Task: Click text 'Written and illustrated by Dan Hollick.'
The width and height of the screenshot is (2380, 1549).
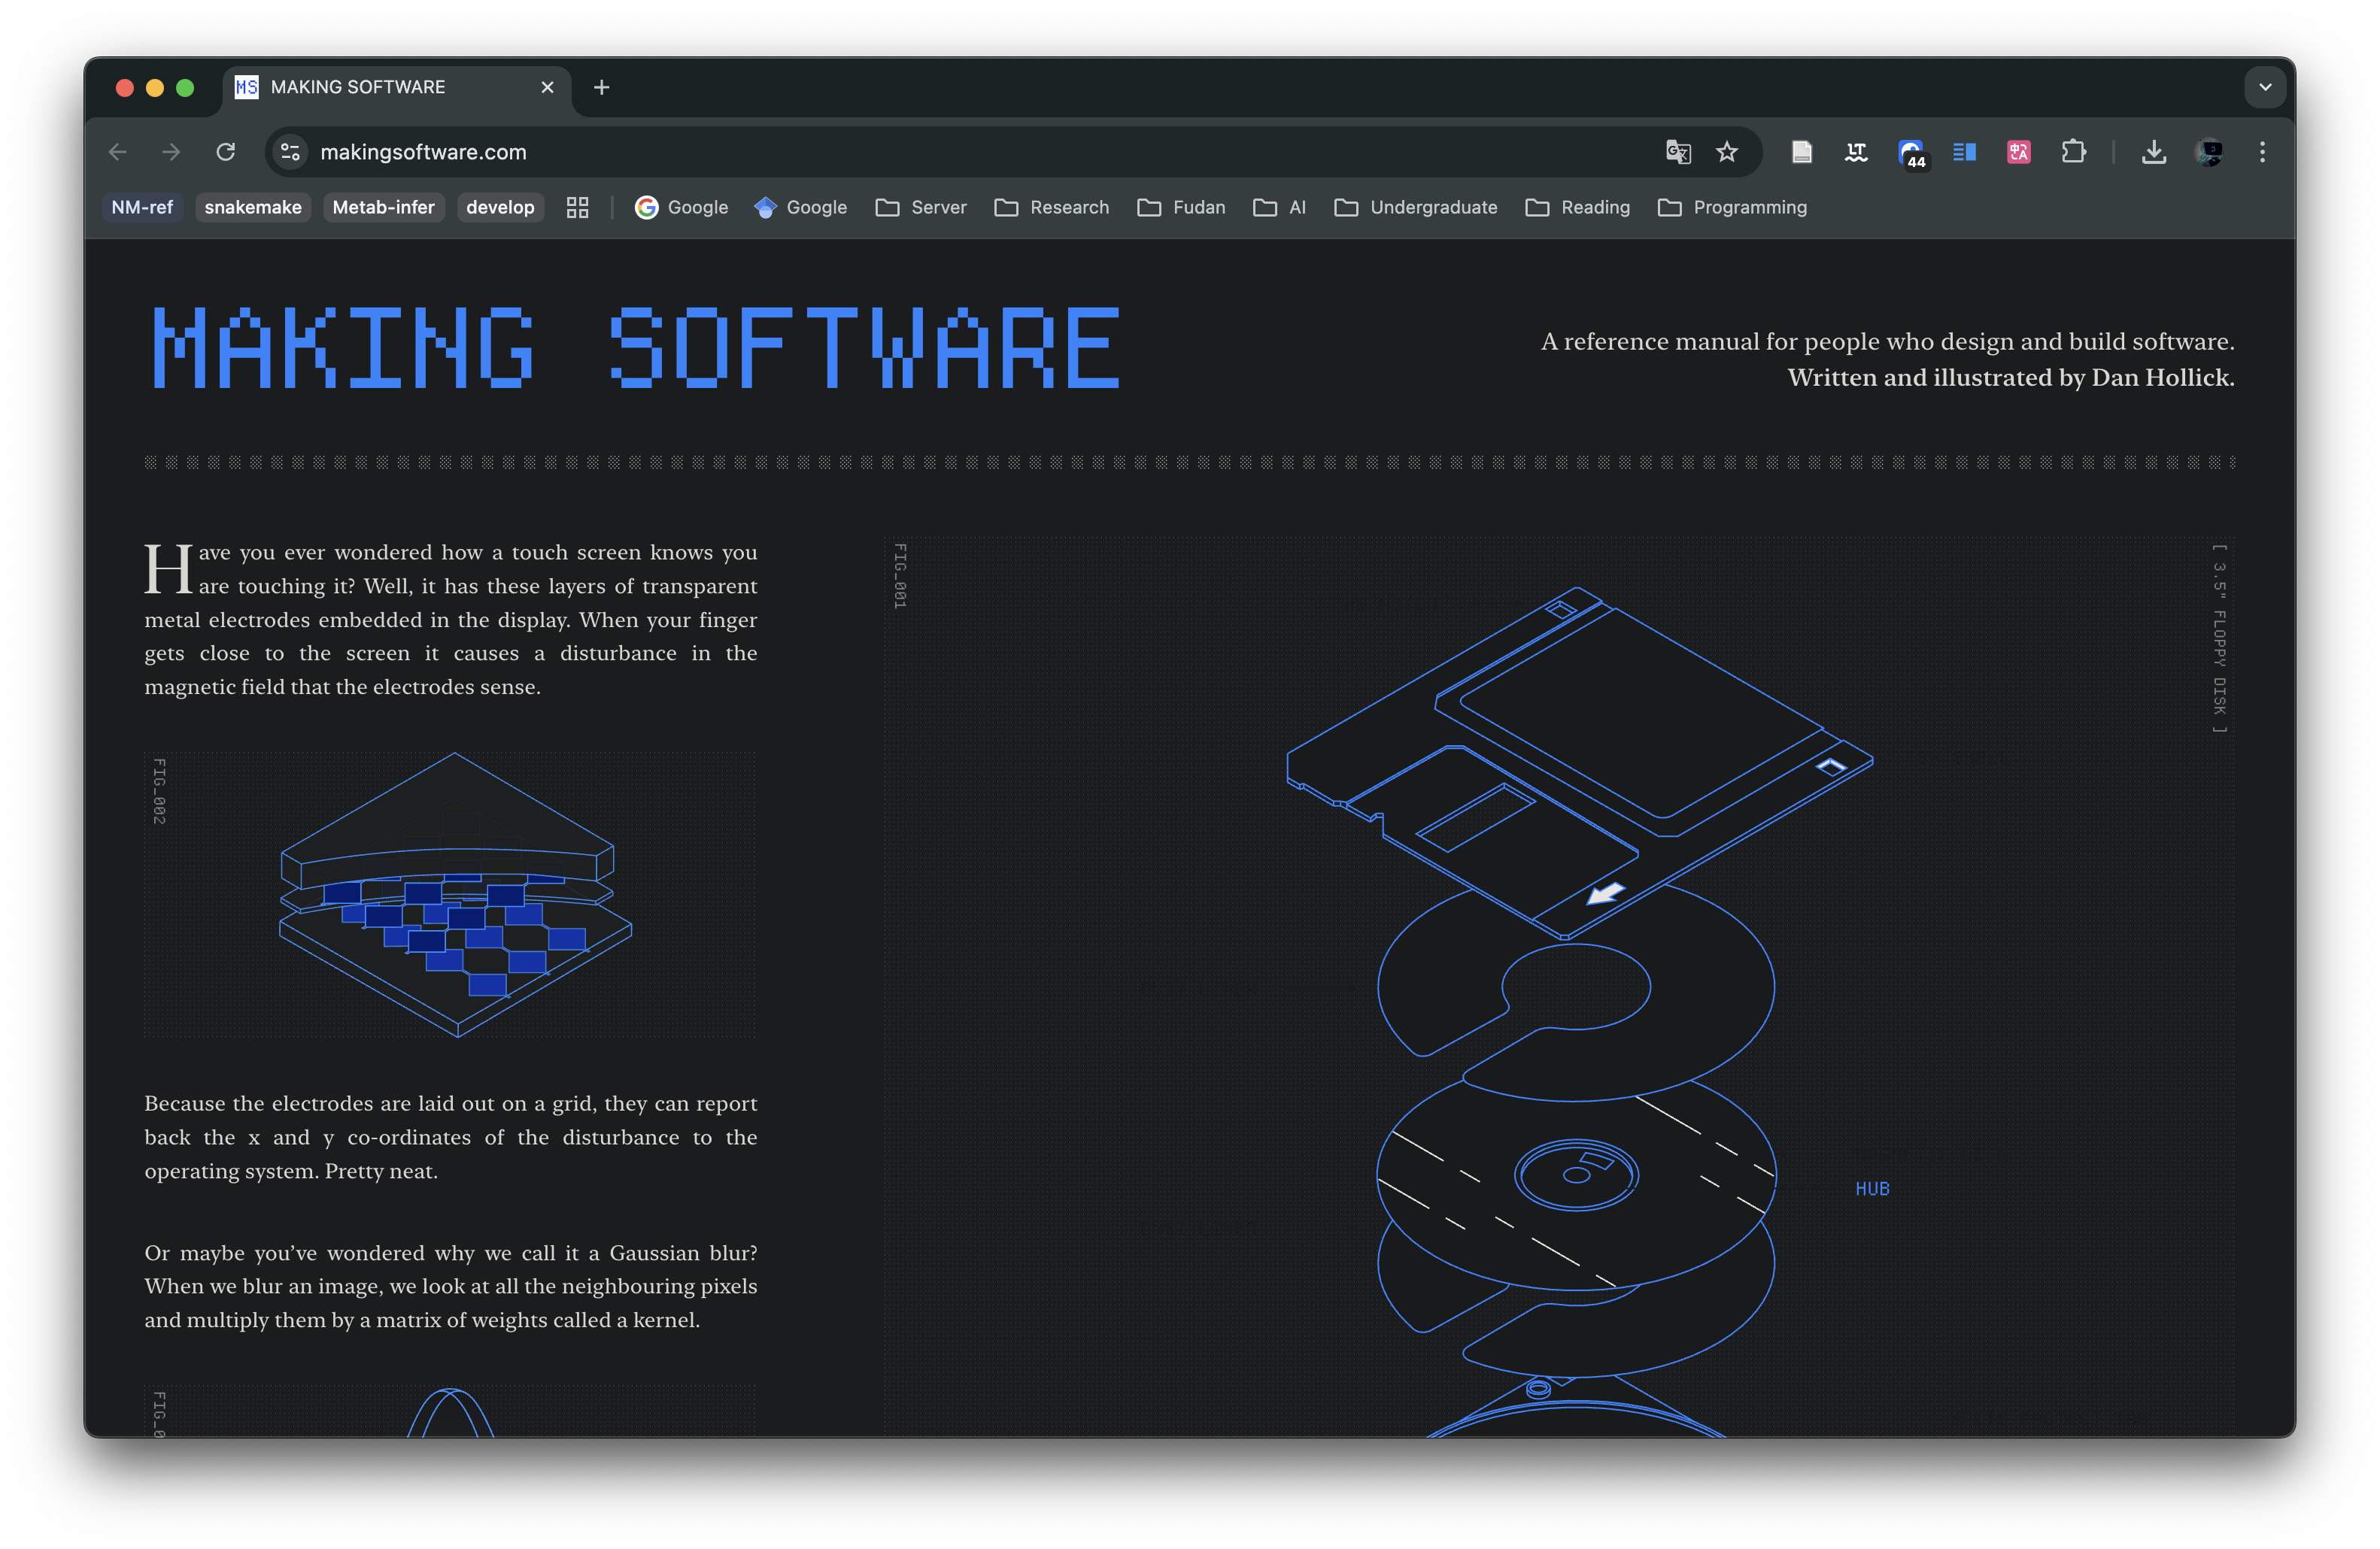Action: (x=2010, y=377)
